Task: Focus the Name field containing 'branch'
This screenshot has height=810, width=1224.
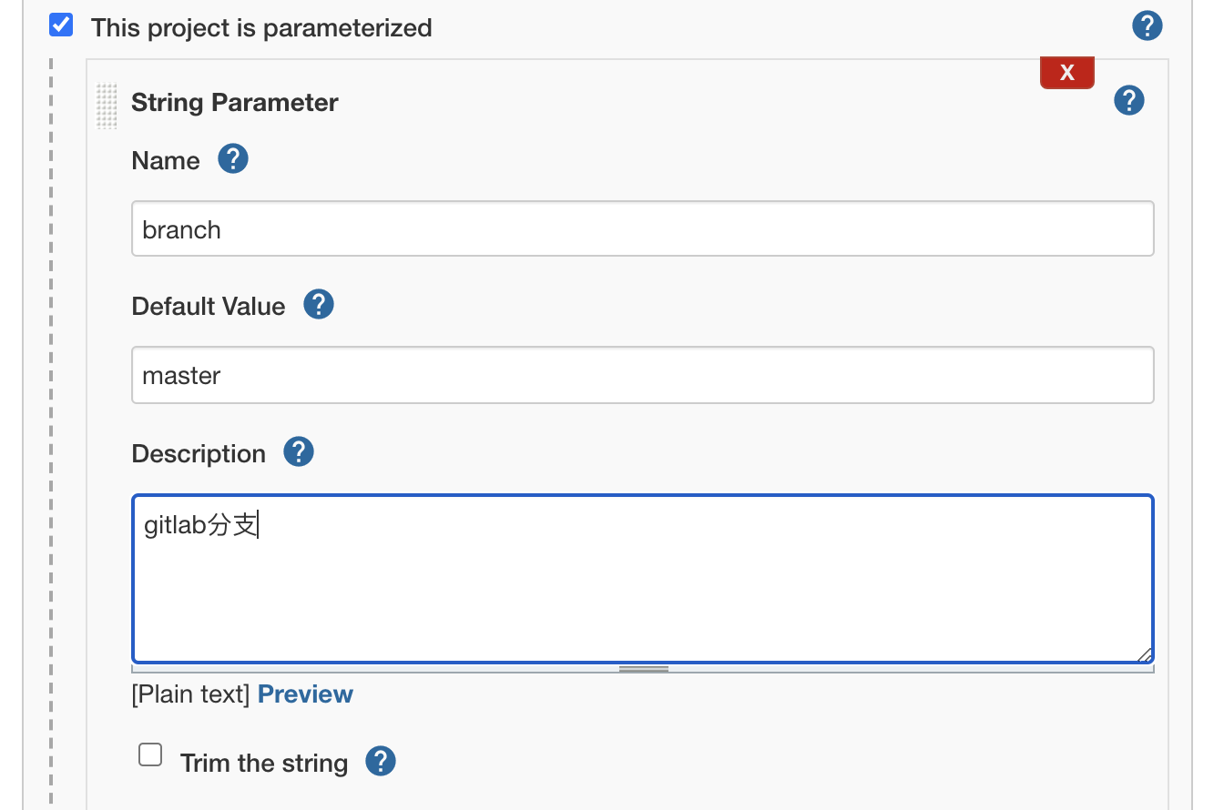Action: [643, 228]
